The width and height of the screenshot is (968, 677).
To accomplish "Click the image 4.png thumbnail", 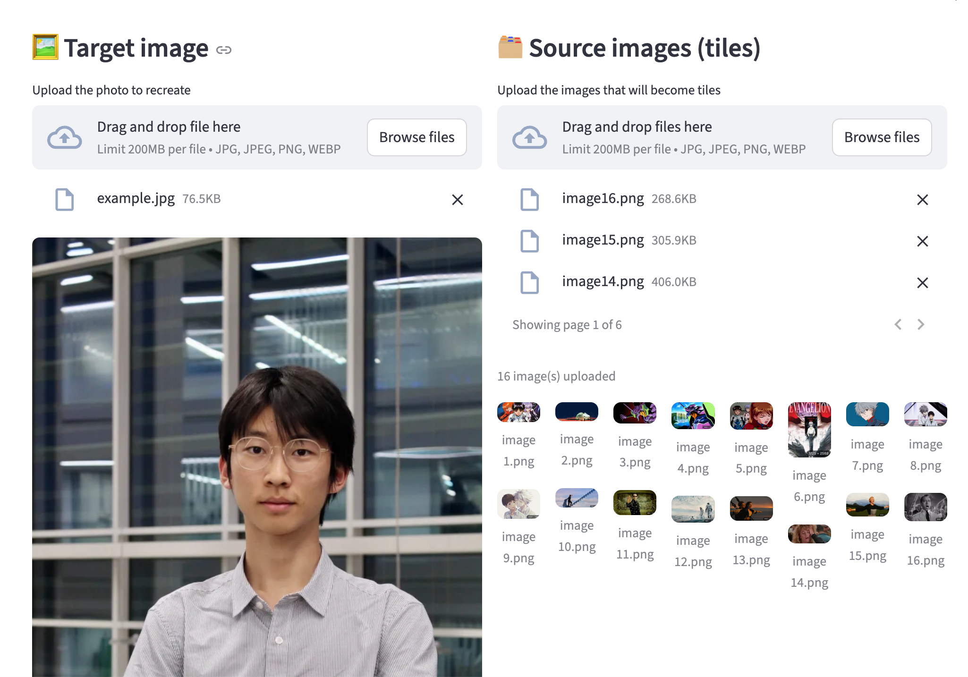I will (x=693, y=415).
